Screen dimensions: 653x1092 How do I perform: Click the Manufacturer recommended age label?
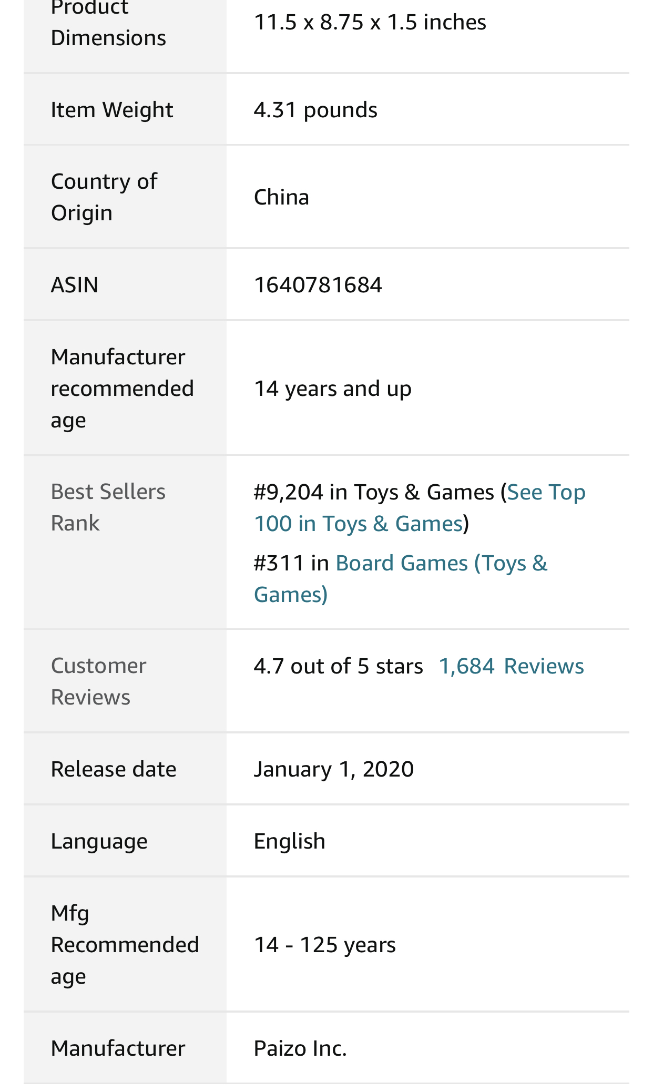click(122, 389)
